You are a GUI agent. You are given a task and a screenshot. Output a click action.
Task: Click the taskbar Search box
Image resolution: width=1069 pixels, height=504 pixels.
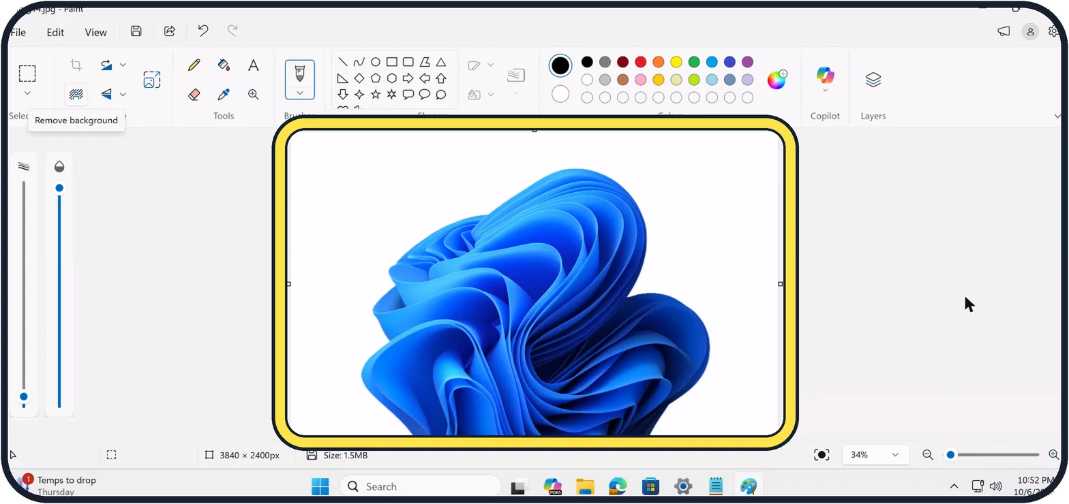click(420, 486)
